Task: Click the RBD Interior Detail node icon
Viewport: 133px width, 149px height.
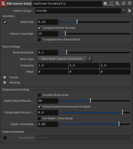Action: click(3, 4)
